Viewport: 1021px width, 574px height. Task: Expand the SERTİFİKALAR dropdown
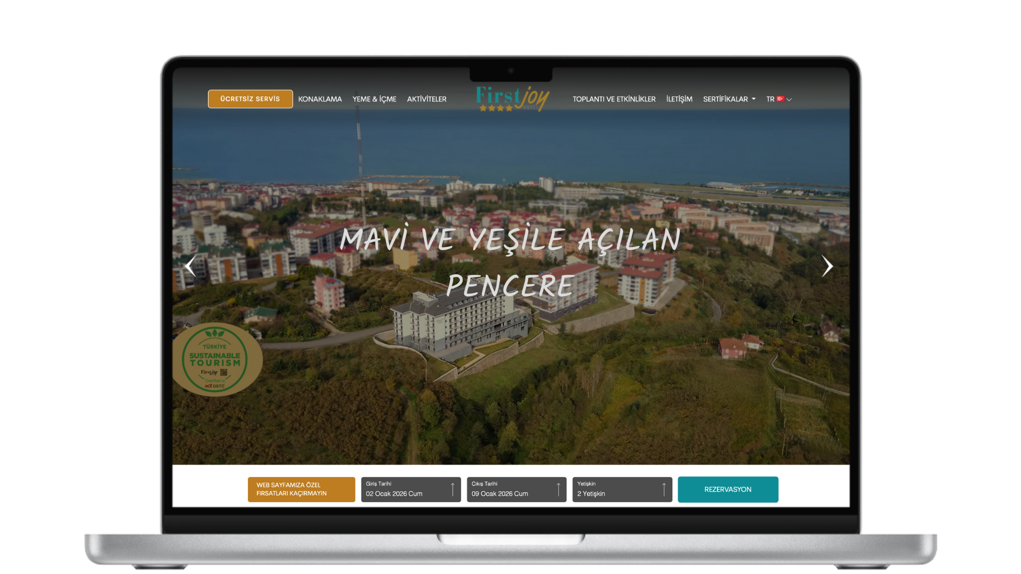pyautogui.click(x=729, y=99)
